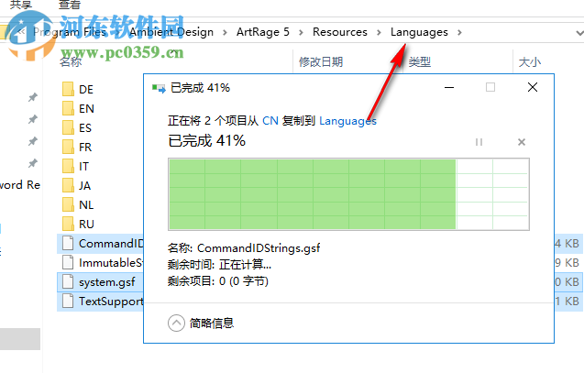Open the DE folder

pyautogui.click(x=78, y=89)
